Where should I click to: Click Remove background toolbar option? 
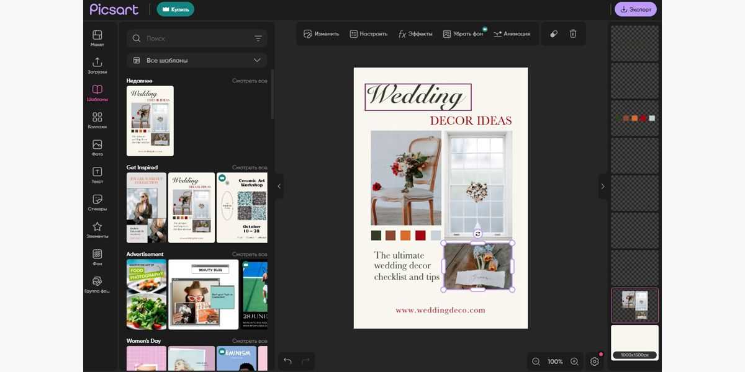pos(463,34)
